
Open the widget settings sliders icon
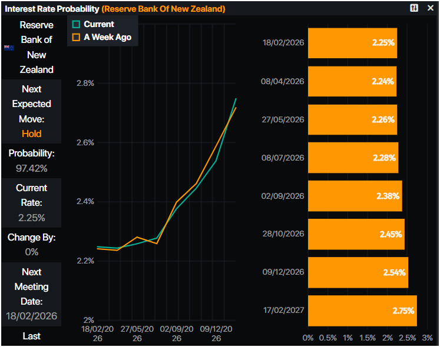[414, 8]
